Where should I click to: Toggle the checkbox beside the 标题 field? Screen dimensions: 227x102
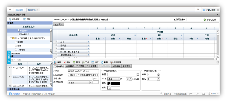138,75
